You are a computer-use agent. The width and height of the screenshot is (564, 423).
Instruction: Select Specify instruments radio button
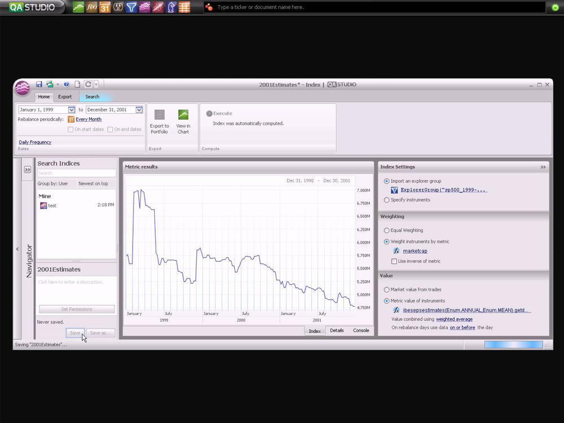coord(386,200)
